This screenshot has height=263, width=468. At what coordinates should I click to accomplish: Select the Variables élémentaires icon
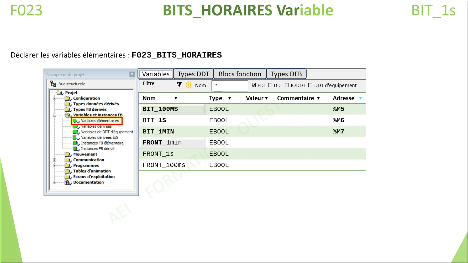[75, 121]
